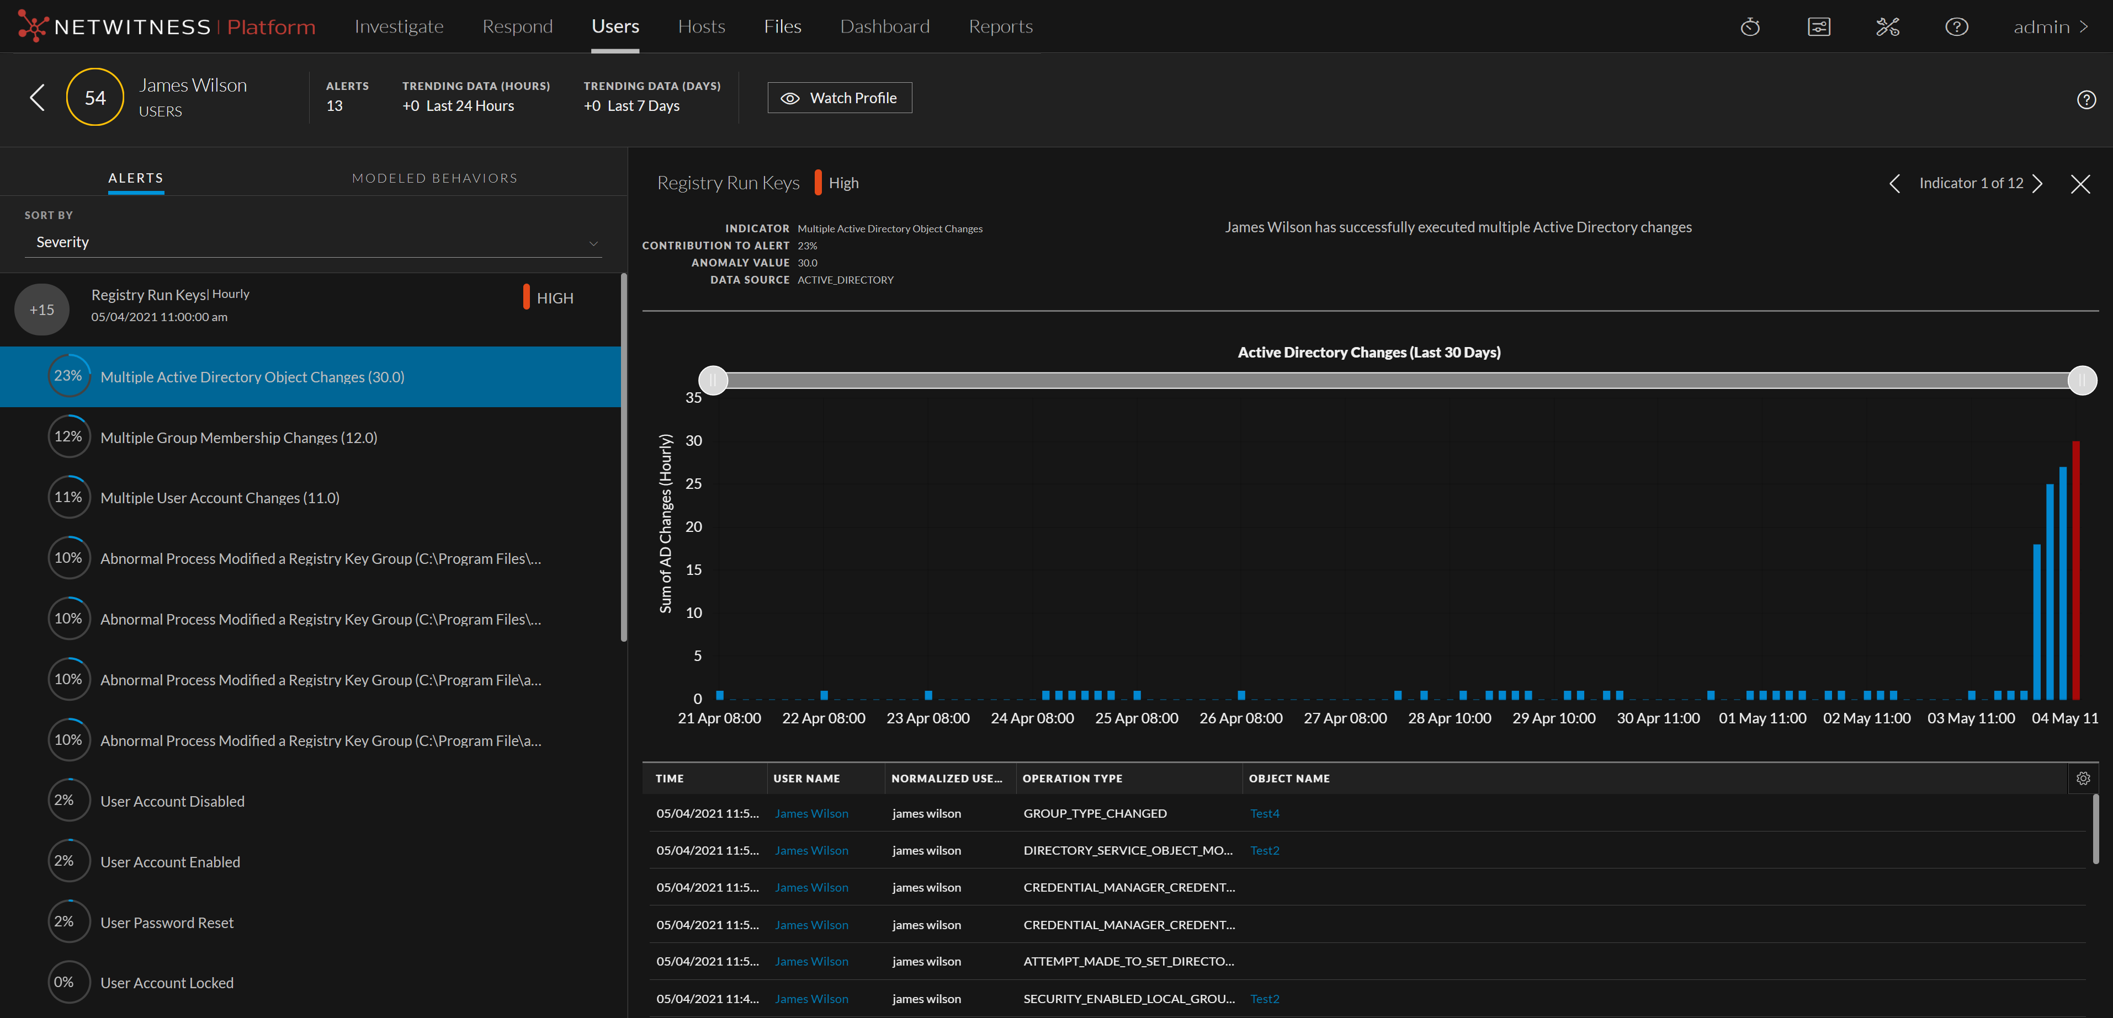Image resolution: width=2113 pixels, height=1018 pixels.
Task: Click the top bar help question icon
Action: pos(1956,27)
